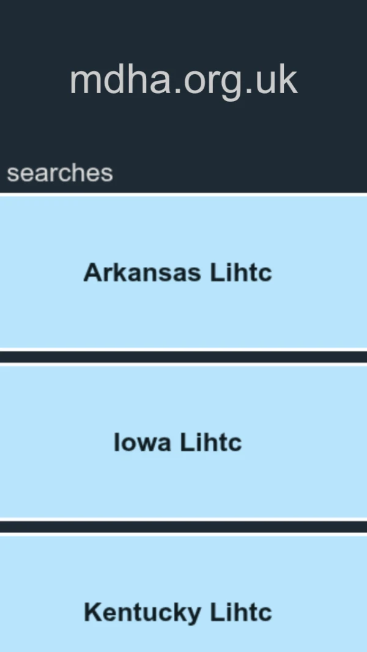This screenshot has width=367, height=652.
Task: Choose Kentucky Lihtc from related searches
Action: tap(177, 612)
